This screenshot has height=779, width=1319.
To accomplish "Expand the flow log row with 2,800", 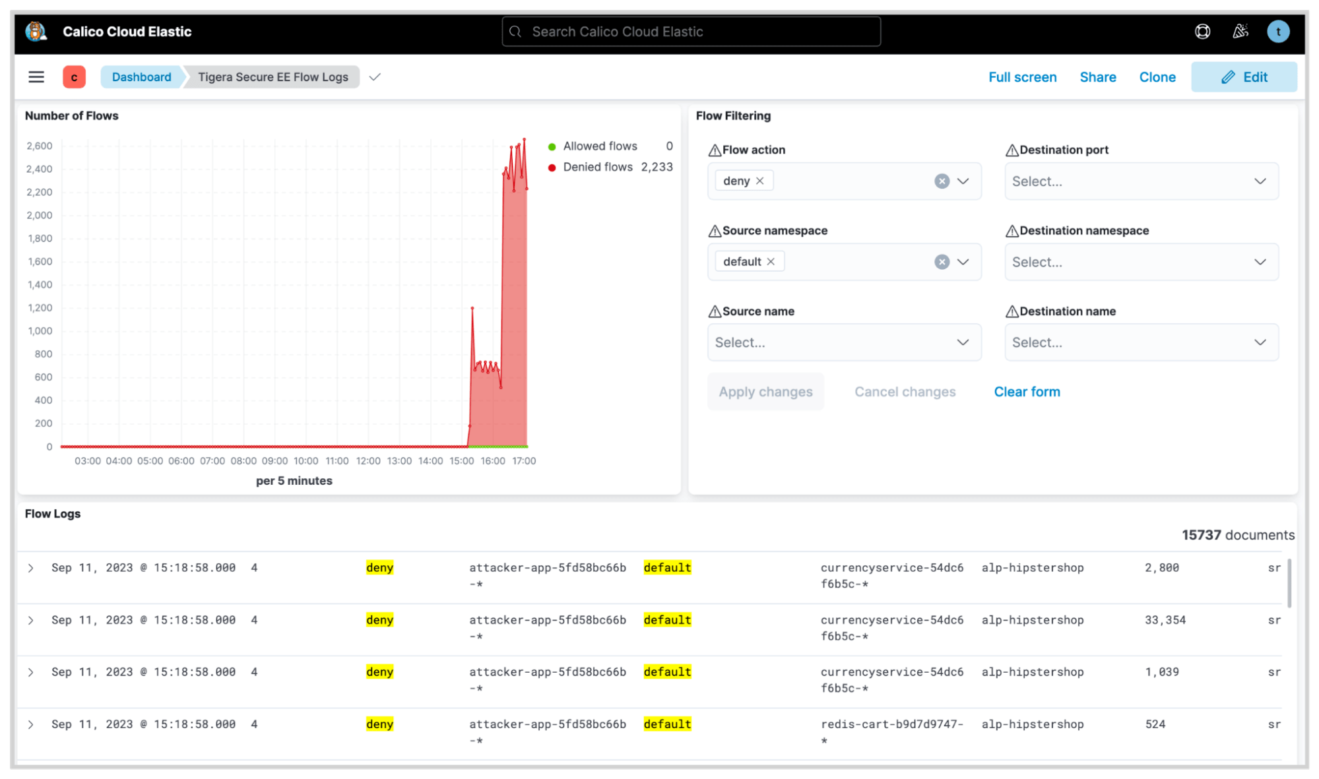I will point(30,568).
